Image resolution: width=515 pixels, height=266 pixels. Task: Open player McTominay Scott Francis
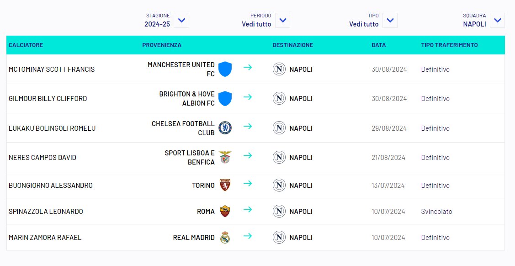(52, 69)
